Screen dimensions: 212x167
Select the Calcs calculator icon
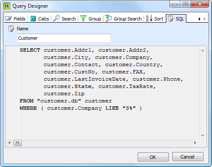tap(33, 19)
